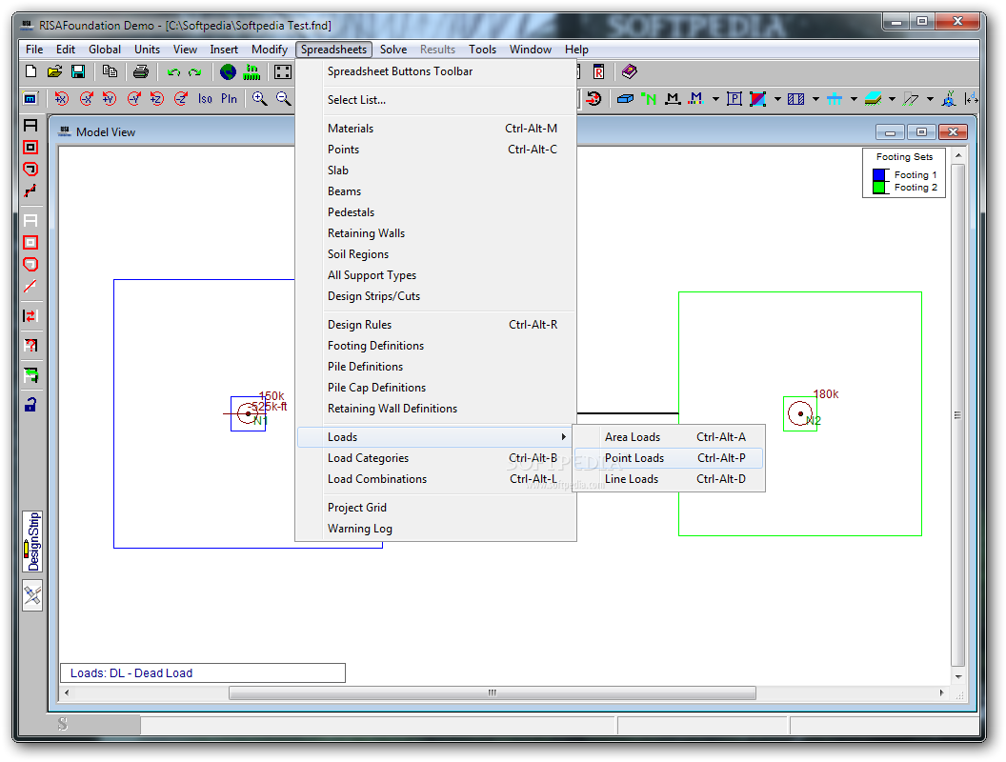Toggle the black M member labels

[x=673, y=99]
